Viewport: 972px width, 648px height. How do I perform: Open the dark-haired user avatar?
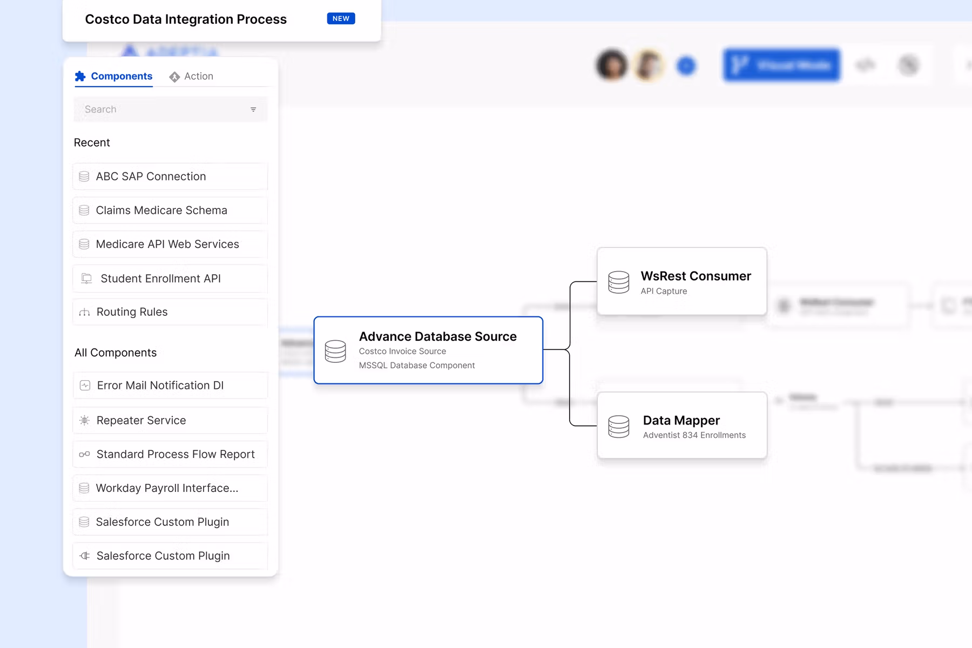click(x=612, y=65)
